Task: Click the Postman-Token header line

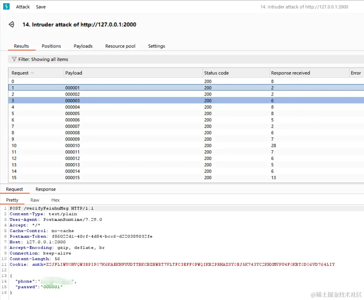Action: pos(81,236)
